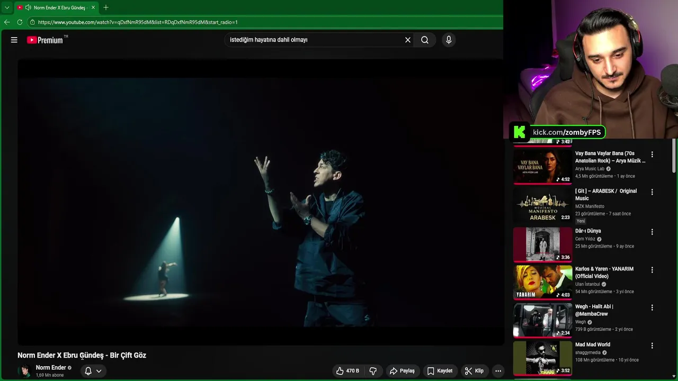Viewport: 678px width, 381px height.
Task: Open Wegh - Halit Abi title link
Action: coord(594,310)
